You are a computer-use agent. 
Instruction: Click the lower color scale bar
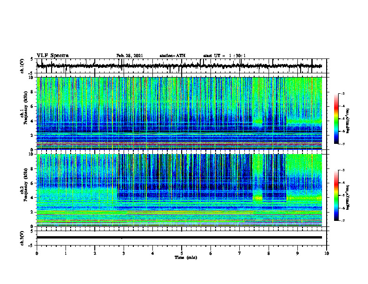(336, 195)
